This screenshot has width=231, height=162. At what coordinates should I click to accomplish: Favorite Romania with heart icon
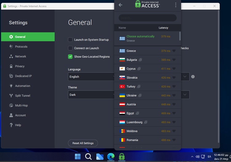(x=174, y=140)
